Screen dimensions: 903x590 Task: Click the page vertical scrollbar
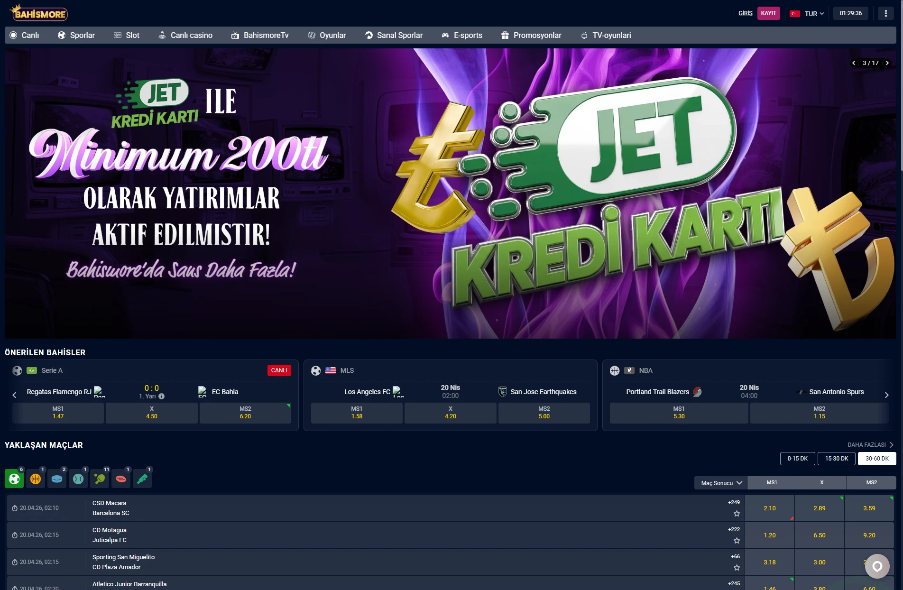point(901,85)
